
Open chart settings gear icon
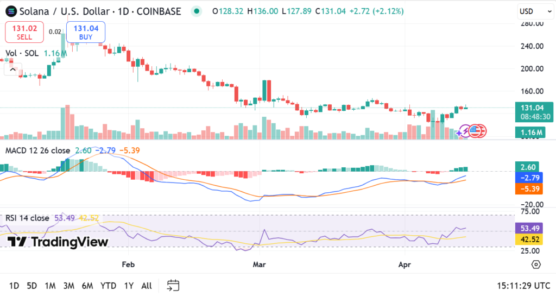[x=536, y=264]
